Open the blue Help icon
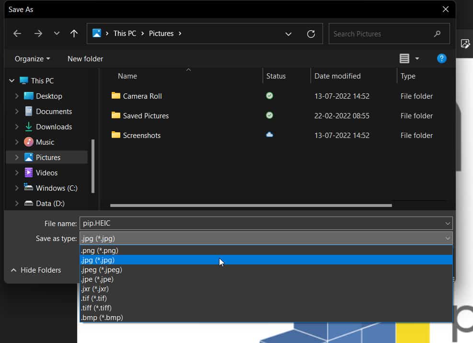Screen dimensions: 473x343 (x=441, y=58)
